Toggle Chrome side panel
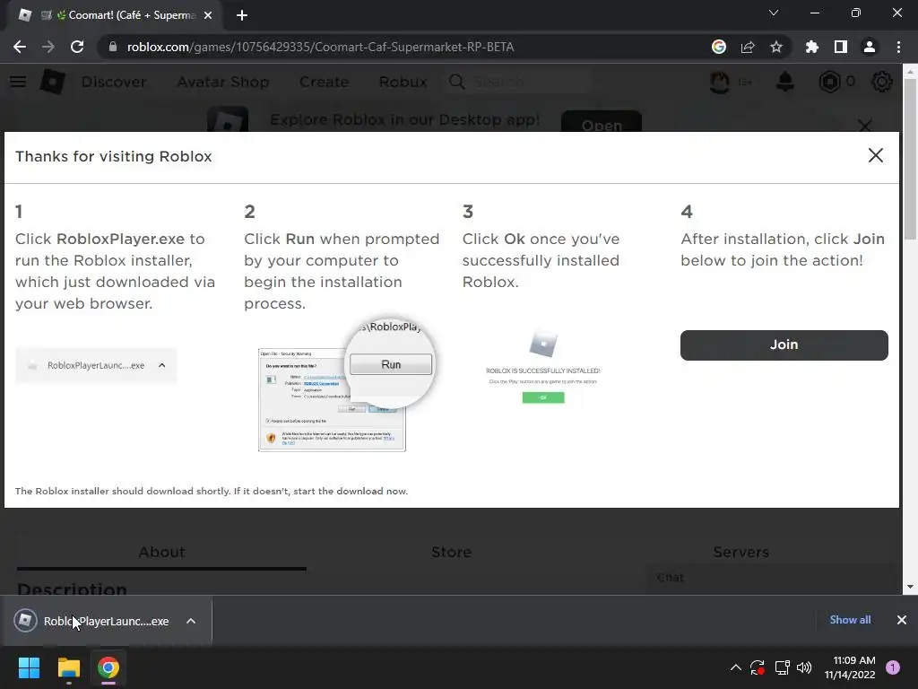Viewport: 918px width, 689px height. coord(840,47)
